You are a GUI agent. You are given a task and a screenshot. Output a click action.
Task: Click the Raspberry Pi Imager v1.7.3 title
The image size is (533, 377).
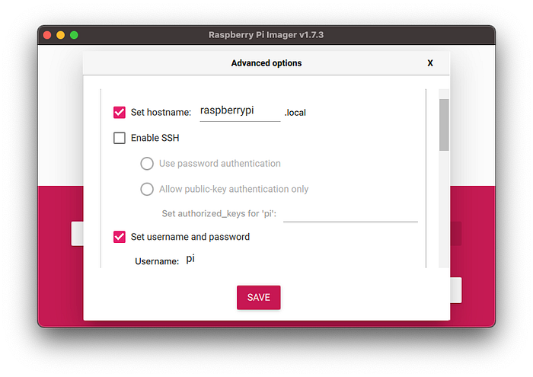[266, 35]
